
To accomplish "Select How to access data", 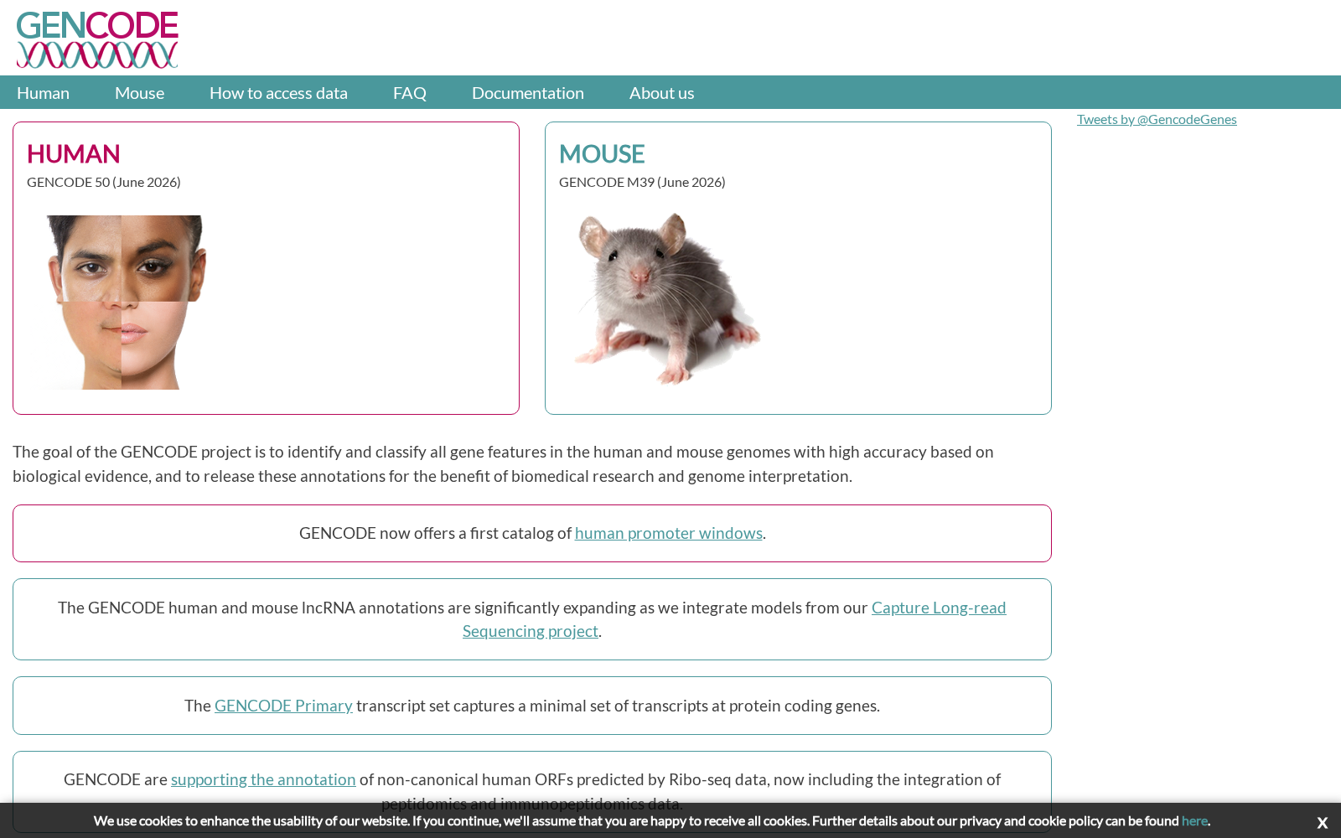I will point(278,93).
